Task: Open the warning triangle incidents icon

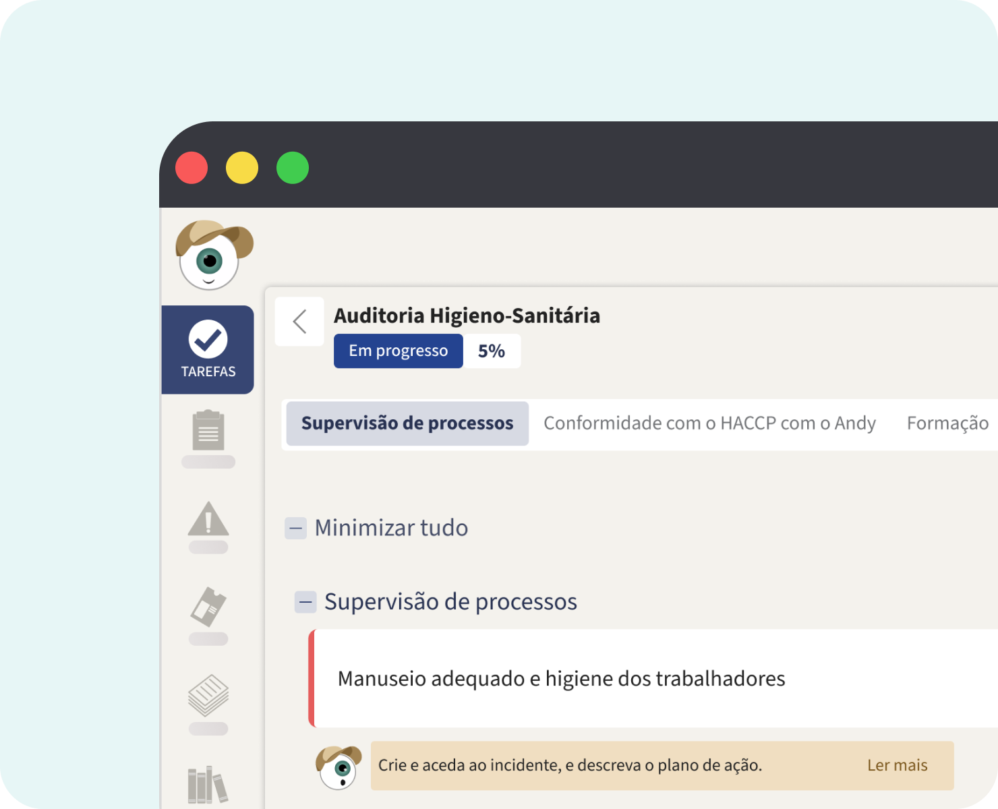Action: coord(208,519)
